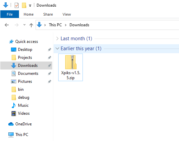Open Videos in the navigation pane
This screenshot has height=141, width=179.
[24, 113]
